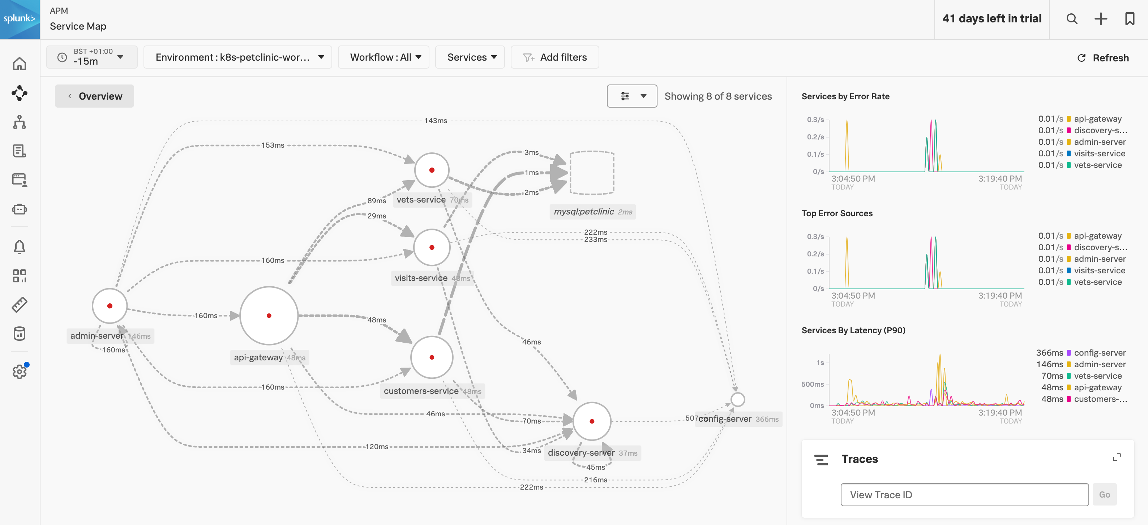The width and height of the screenshot is (1148, 525).
Task: Go back to Overview
Action: [94, 96]
